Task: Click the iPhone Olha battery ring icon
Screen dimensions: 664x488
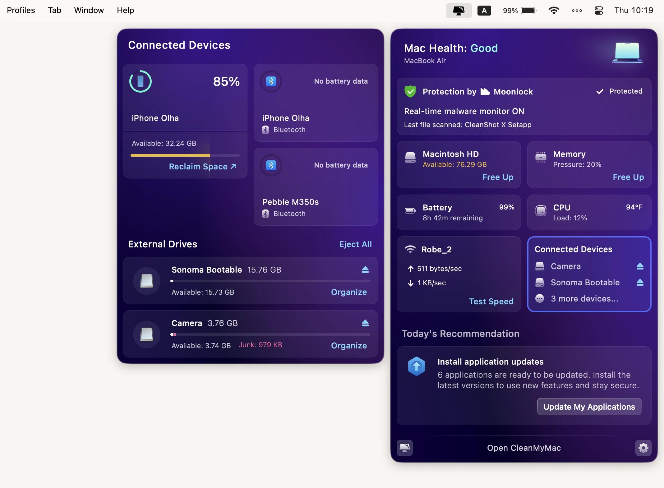Action: tap(141, 81)
